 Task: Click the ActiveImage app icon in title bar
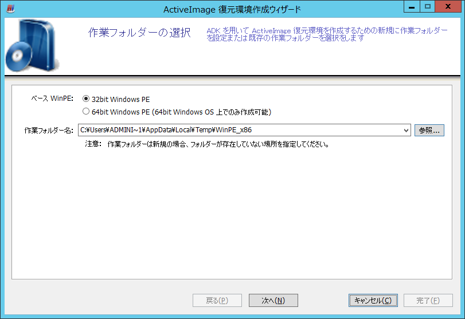pyautogui.click(x=11, y=8)
